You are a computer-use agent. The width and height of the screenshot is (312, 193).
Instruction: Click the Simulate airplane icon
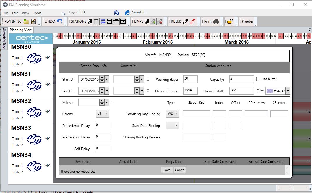(127, 13)
